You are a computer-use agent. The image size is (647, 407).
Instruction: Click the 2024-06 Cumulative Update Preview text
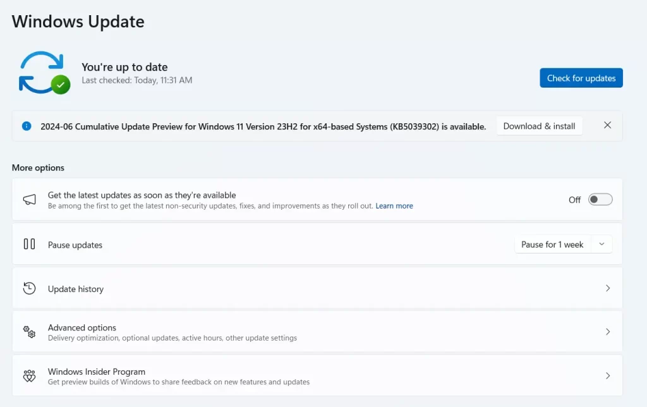[x=263, y=126]
